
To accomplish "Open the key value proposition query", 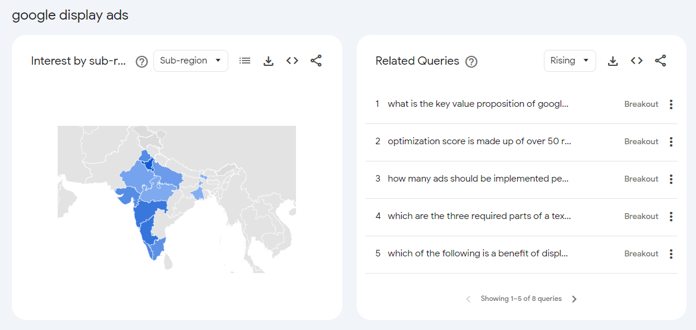I will pos(478,104).
